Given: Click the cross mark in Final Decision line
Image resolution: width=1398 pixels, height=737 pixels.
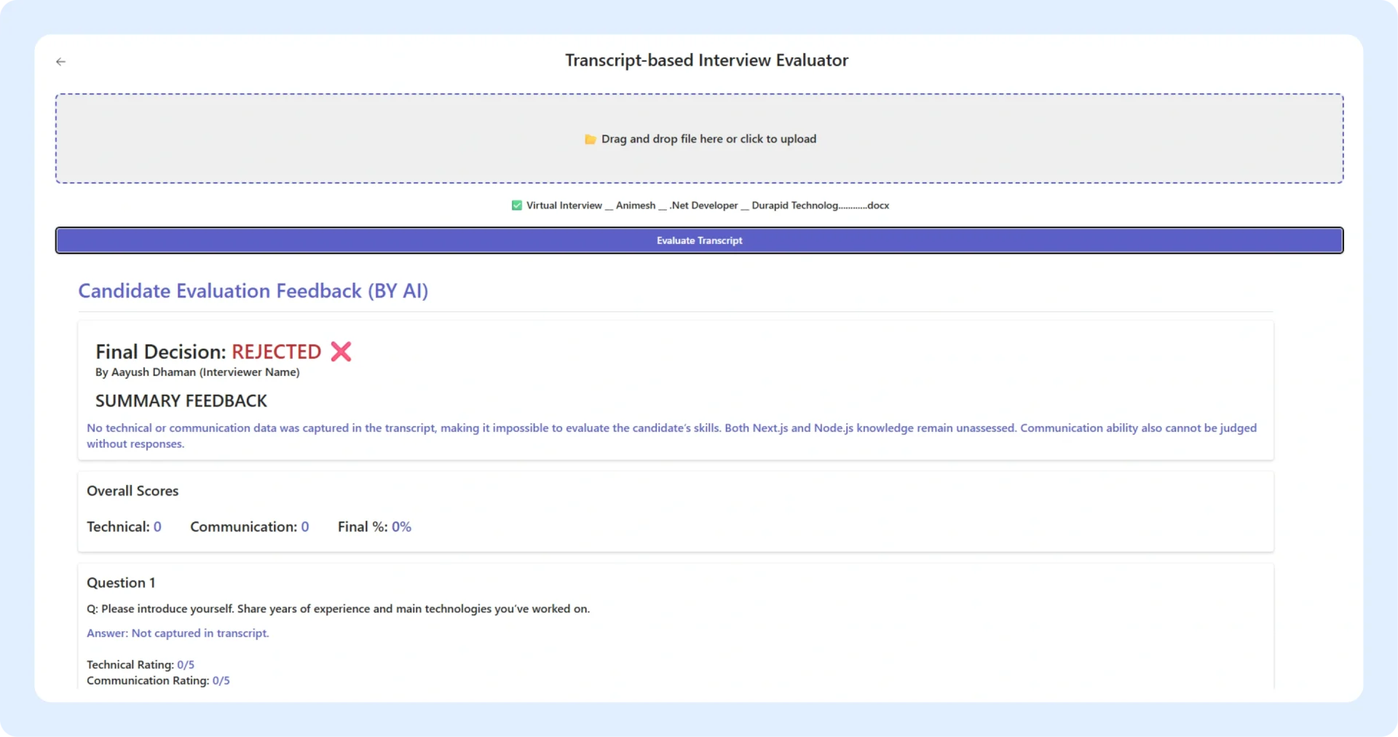Looking at the screenshot, I should click(x=339, y=352).
